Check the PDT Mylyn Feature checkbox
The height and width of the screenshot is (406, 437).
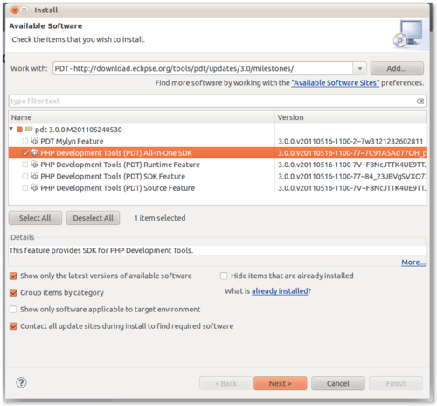pyautogui.click(x=25, y=141)
